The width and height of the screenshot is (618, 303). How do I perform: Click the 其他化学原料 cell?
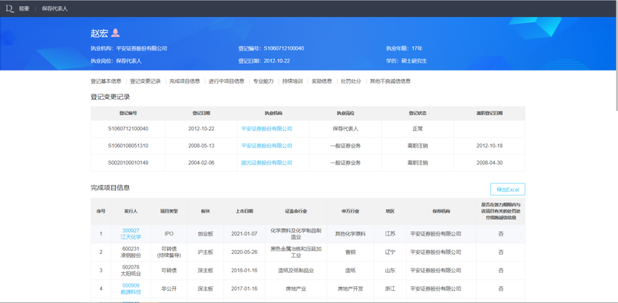click(x=350, y=234)
